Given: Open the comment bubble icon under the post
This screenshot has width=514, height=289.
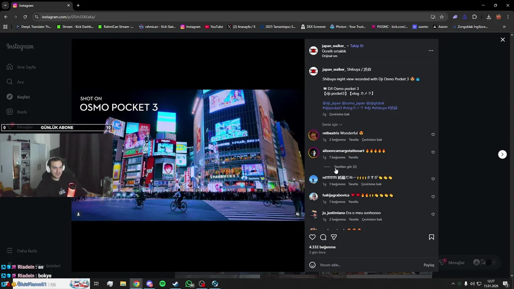Looking at the screenshot, I should point(323,237).
